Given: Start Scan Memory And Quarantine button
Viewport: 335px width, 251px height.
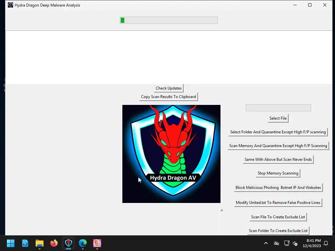Looking at the screenshot, I should (278, 146).
